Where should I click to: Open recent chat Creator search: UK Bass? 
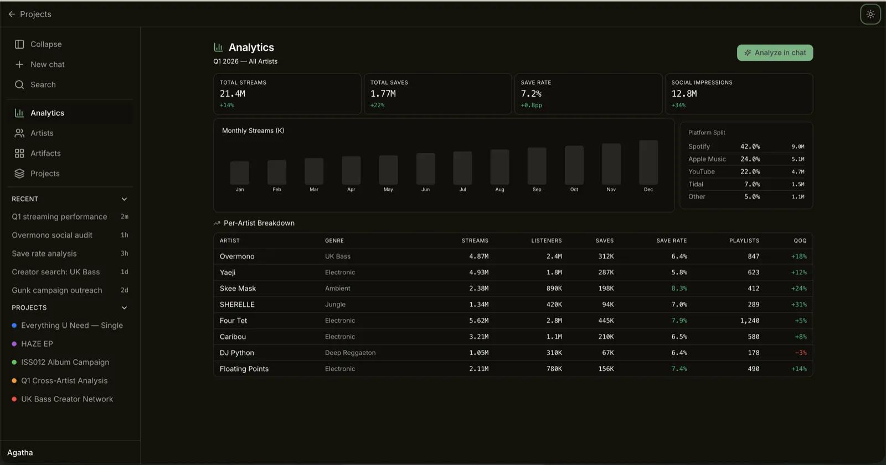[70, 272]
